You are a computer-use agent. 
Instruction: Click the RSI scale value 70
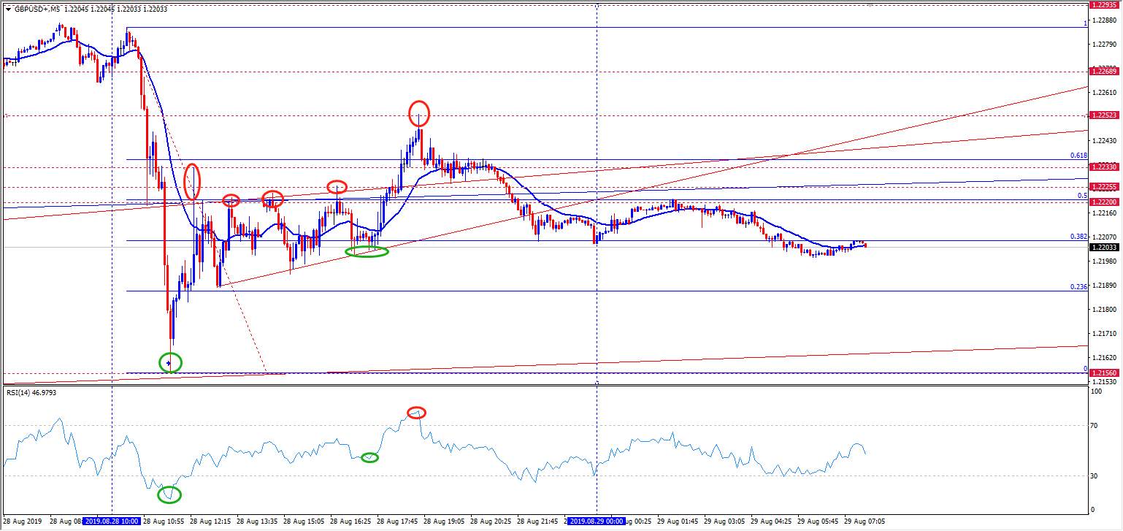(1095, 425)
